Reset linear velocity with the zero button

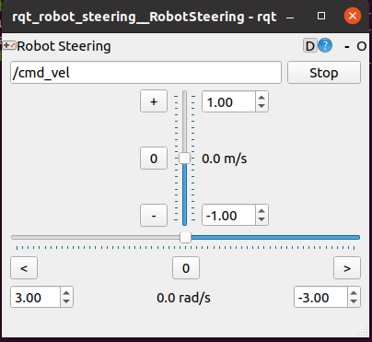pos(154,159)
